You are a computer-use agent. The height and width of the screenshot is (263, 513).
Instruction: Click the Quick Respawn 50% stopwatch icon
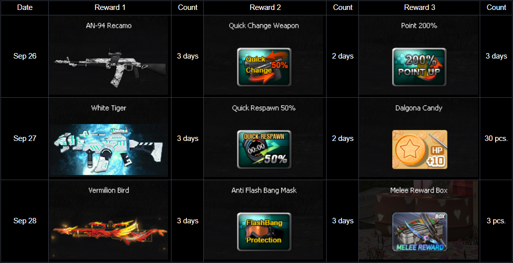point(264,149)
